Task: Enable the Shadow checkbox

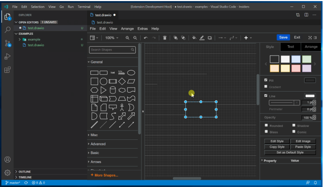Action: [294, 125]
